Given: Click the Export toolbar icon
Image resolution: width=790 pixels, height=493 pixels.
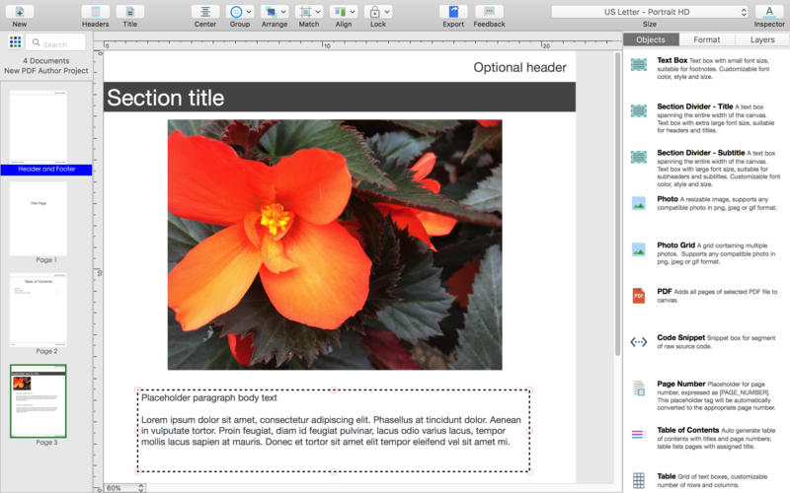Looking at the screenshot, I should click(x=453, y=12).
